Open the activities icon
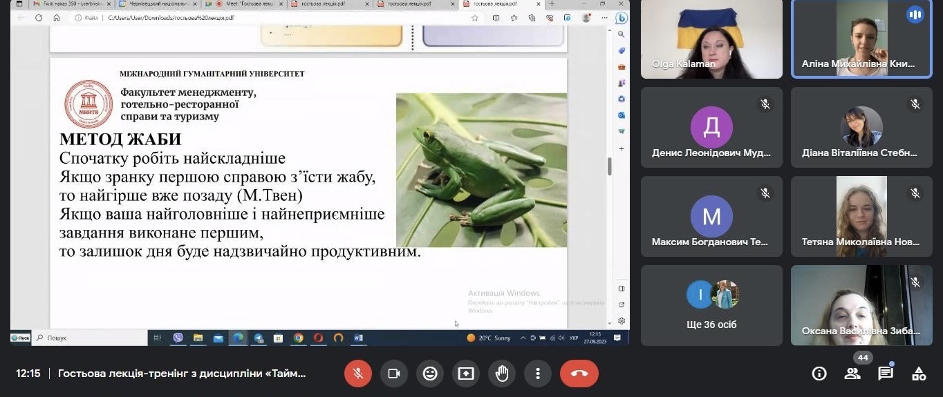 919,374
